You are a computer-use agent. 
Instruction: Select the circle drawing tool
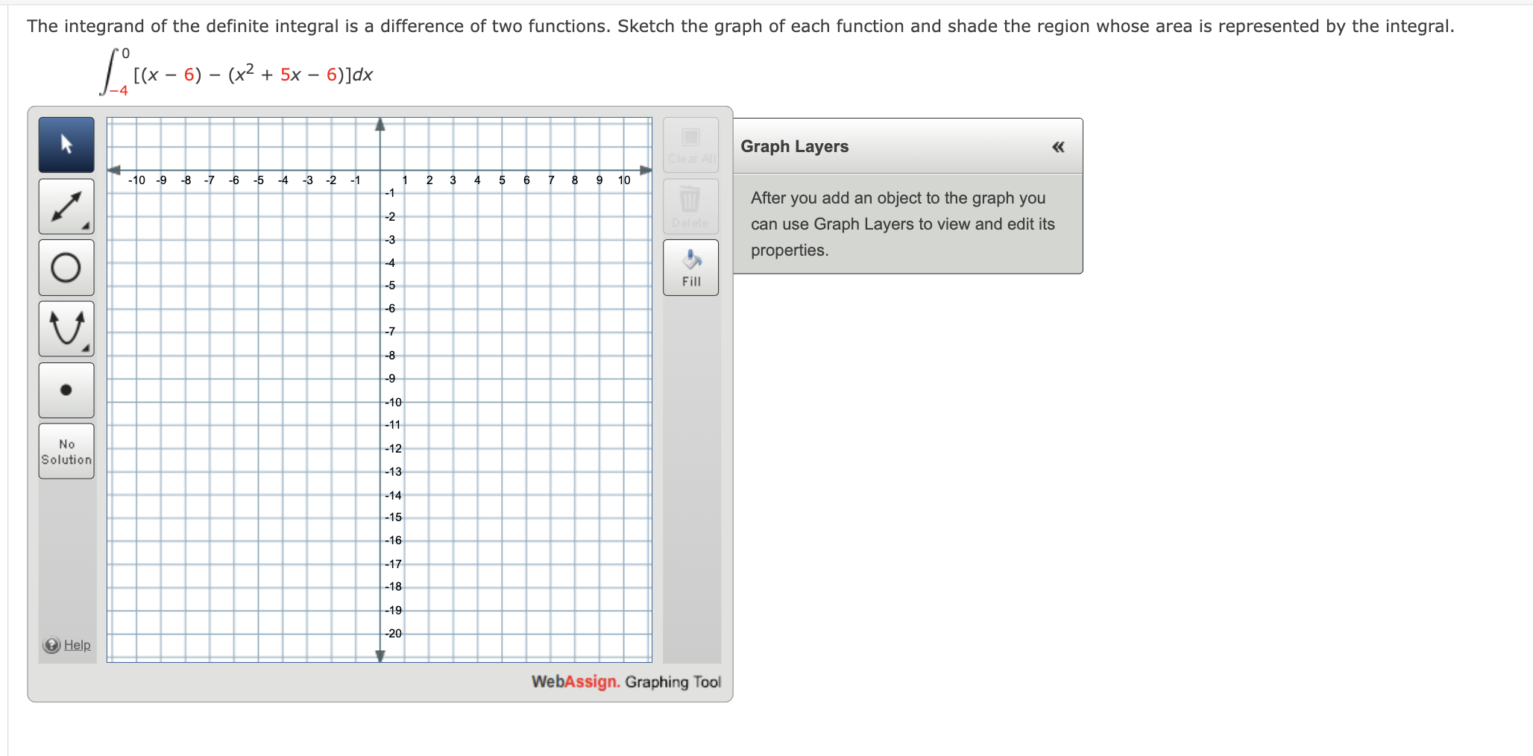click(66, 268)
